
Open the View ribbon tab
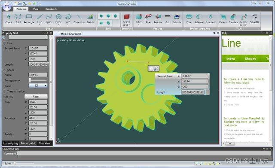(36, 9)
